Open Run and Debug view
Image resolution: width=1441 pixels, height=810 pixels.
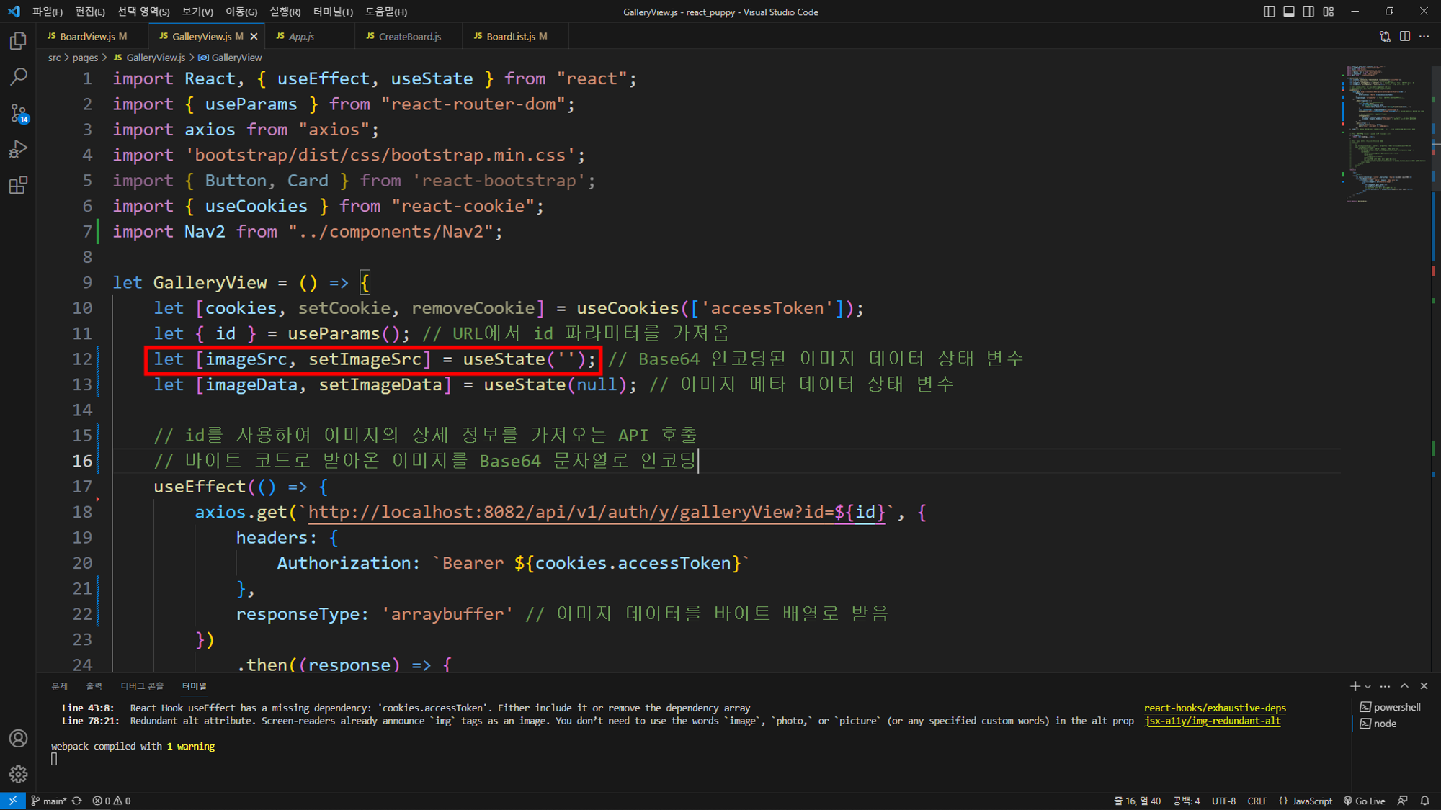point(18,149)
